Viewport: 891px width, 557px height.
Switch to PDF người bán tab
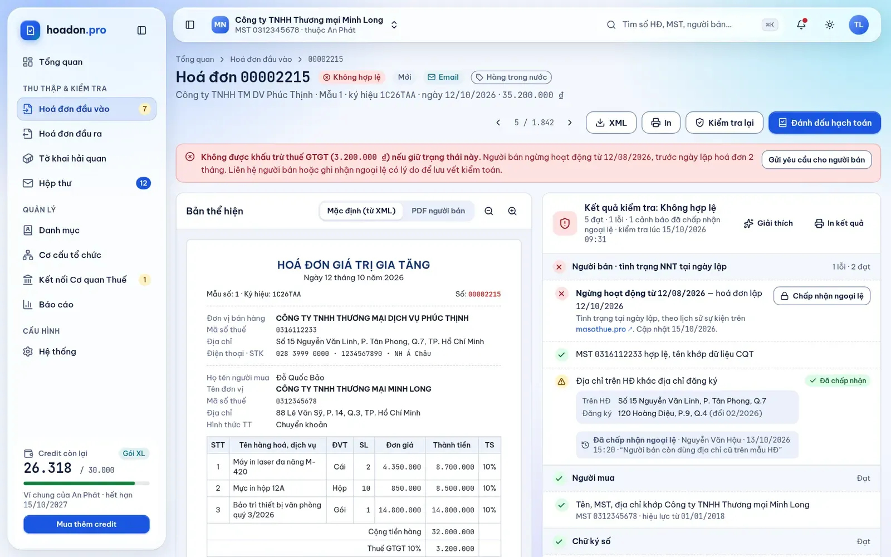(438, 211)
